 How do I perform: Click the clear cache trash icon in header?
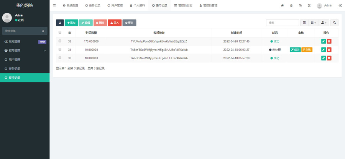[291, 6]
